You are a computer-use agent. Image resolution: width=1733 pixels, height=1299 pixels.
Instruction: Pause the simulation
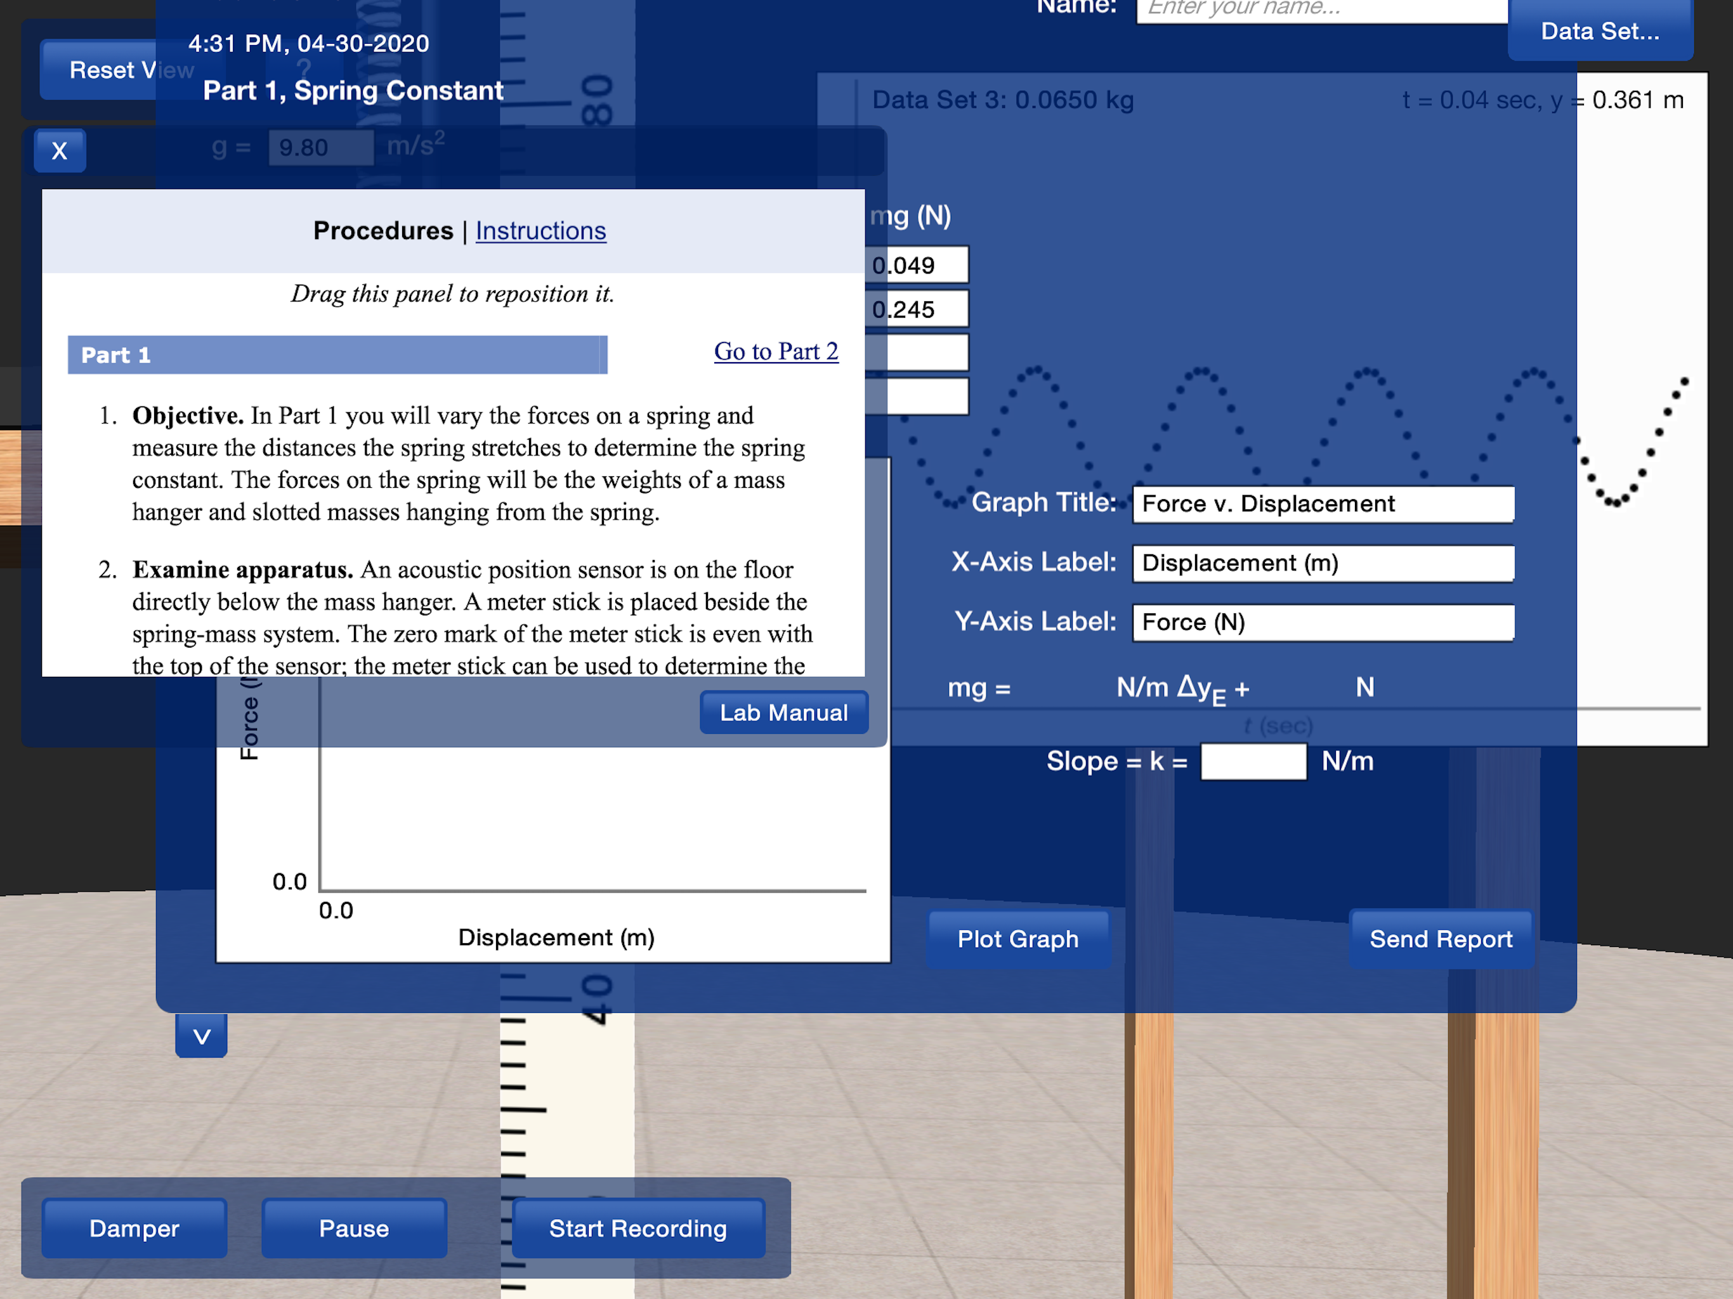354,1228
